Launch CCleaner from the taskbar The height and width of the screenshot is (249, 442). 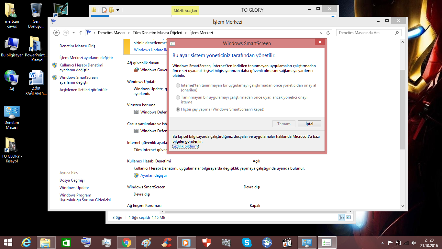coord(166,243)
